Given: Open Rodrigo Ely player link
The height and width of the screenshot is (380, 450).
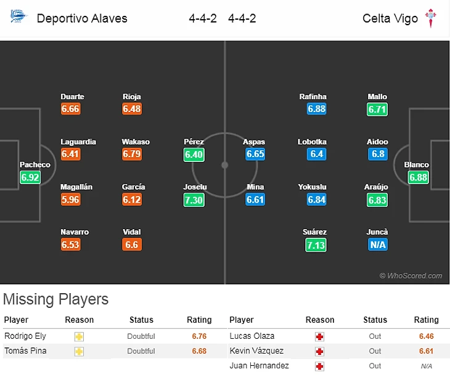Looking at the screenshot, I should 25,336.
